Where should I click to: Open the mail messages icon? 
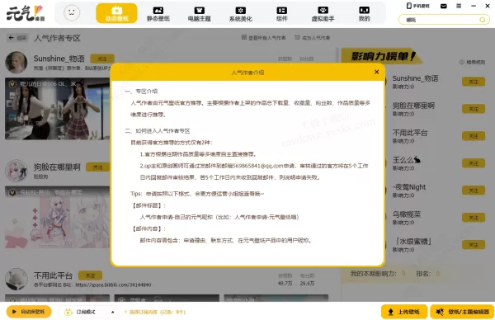point(444,6)
